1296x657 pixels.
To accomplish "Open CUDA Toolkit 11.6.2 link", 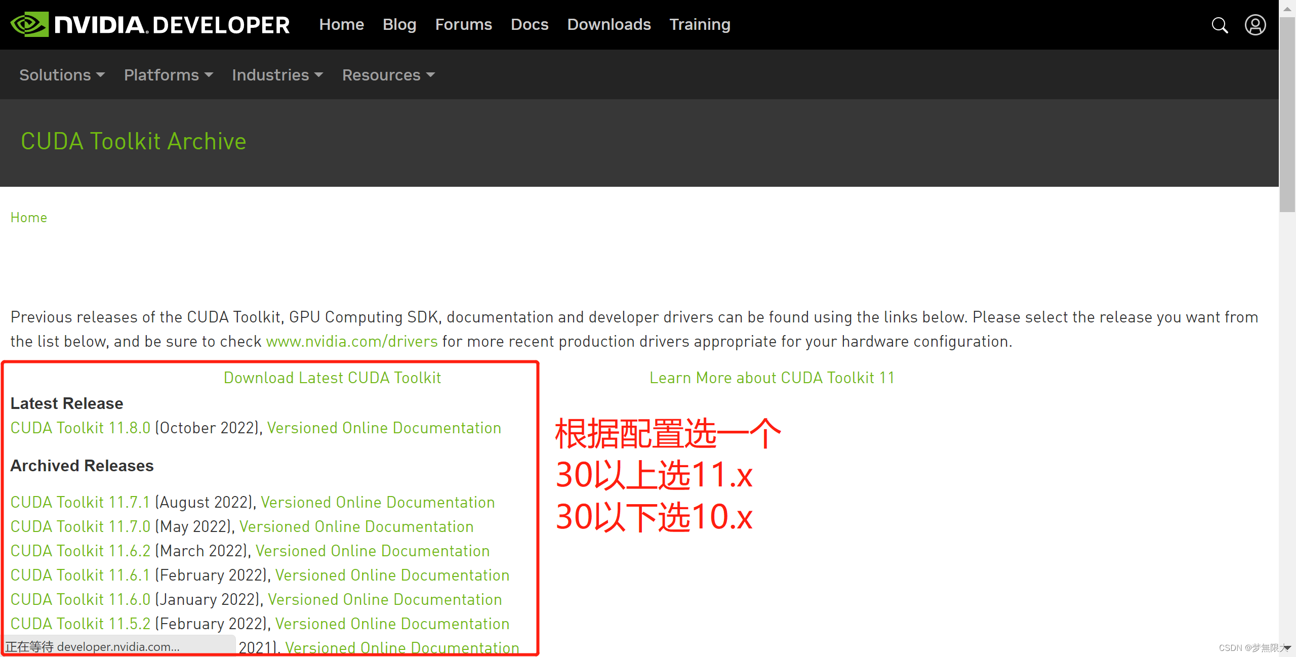I will click(80, 551).
